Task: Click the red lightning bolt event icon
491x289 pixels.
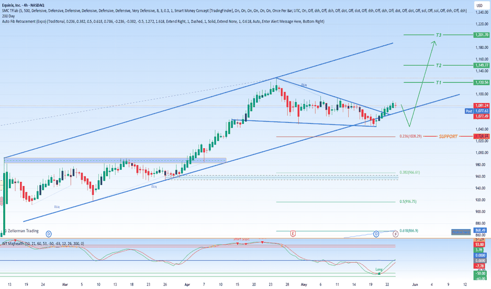Action: pyautogui.click(x=396, y=234)
